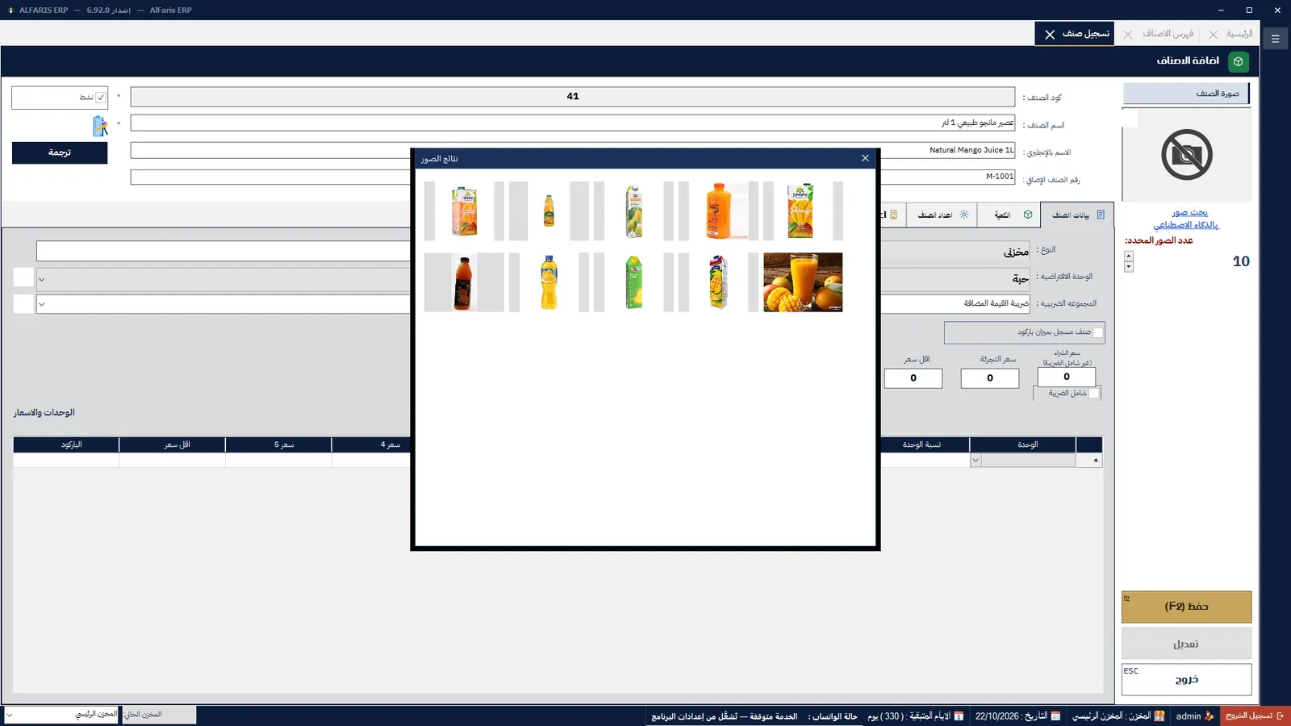The width and height of the screenshot is (1291, 726).
Task: Tick the شامل الضريبة checkbox
Action: click(1093, 394)
